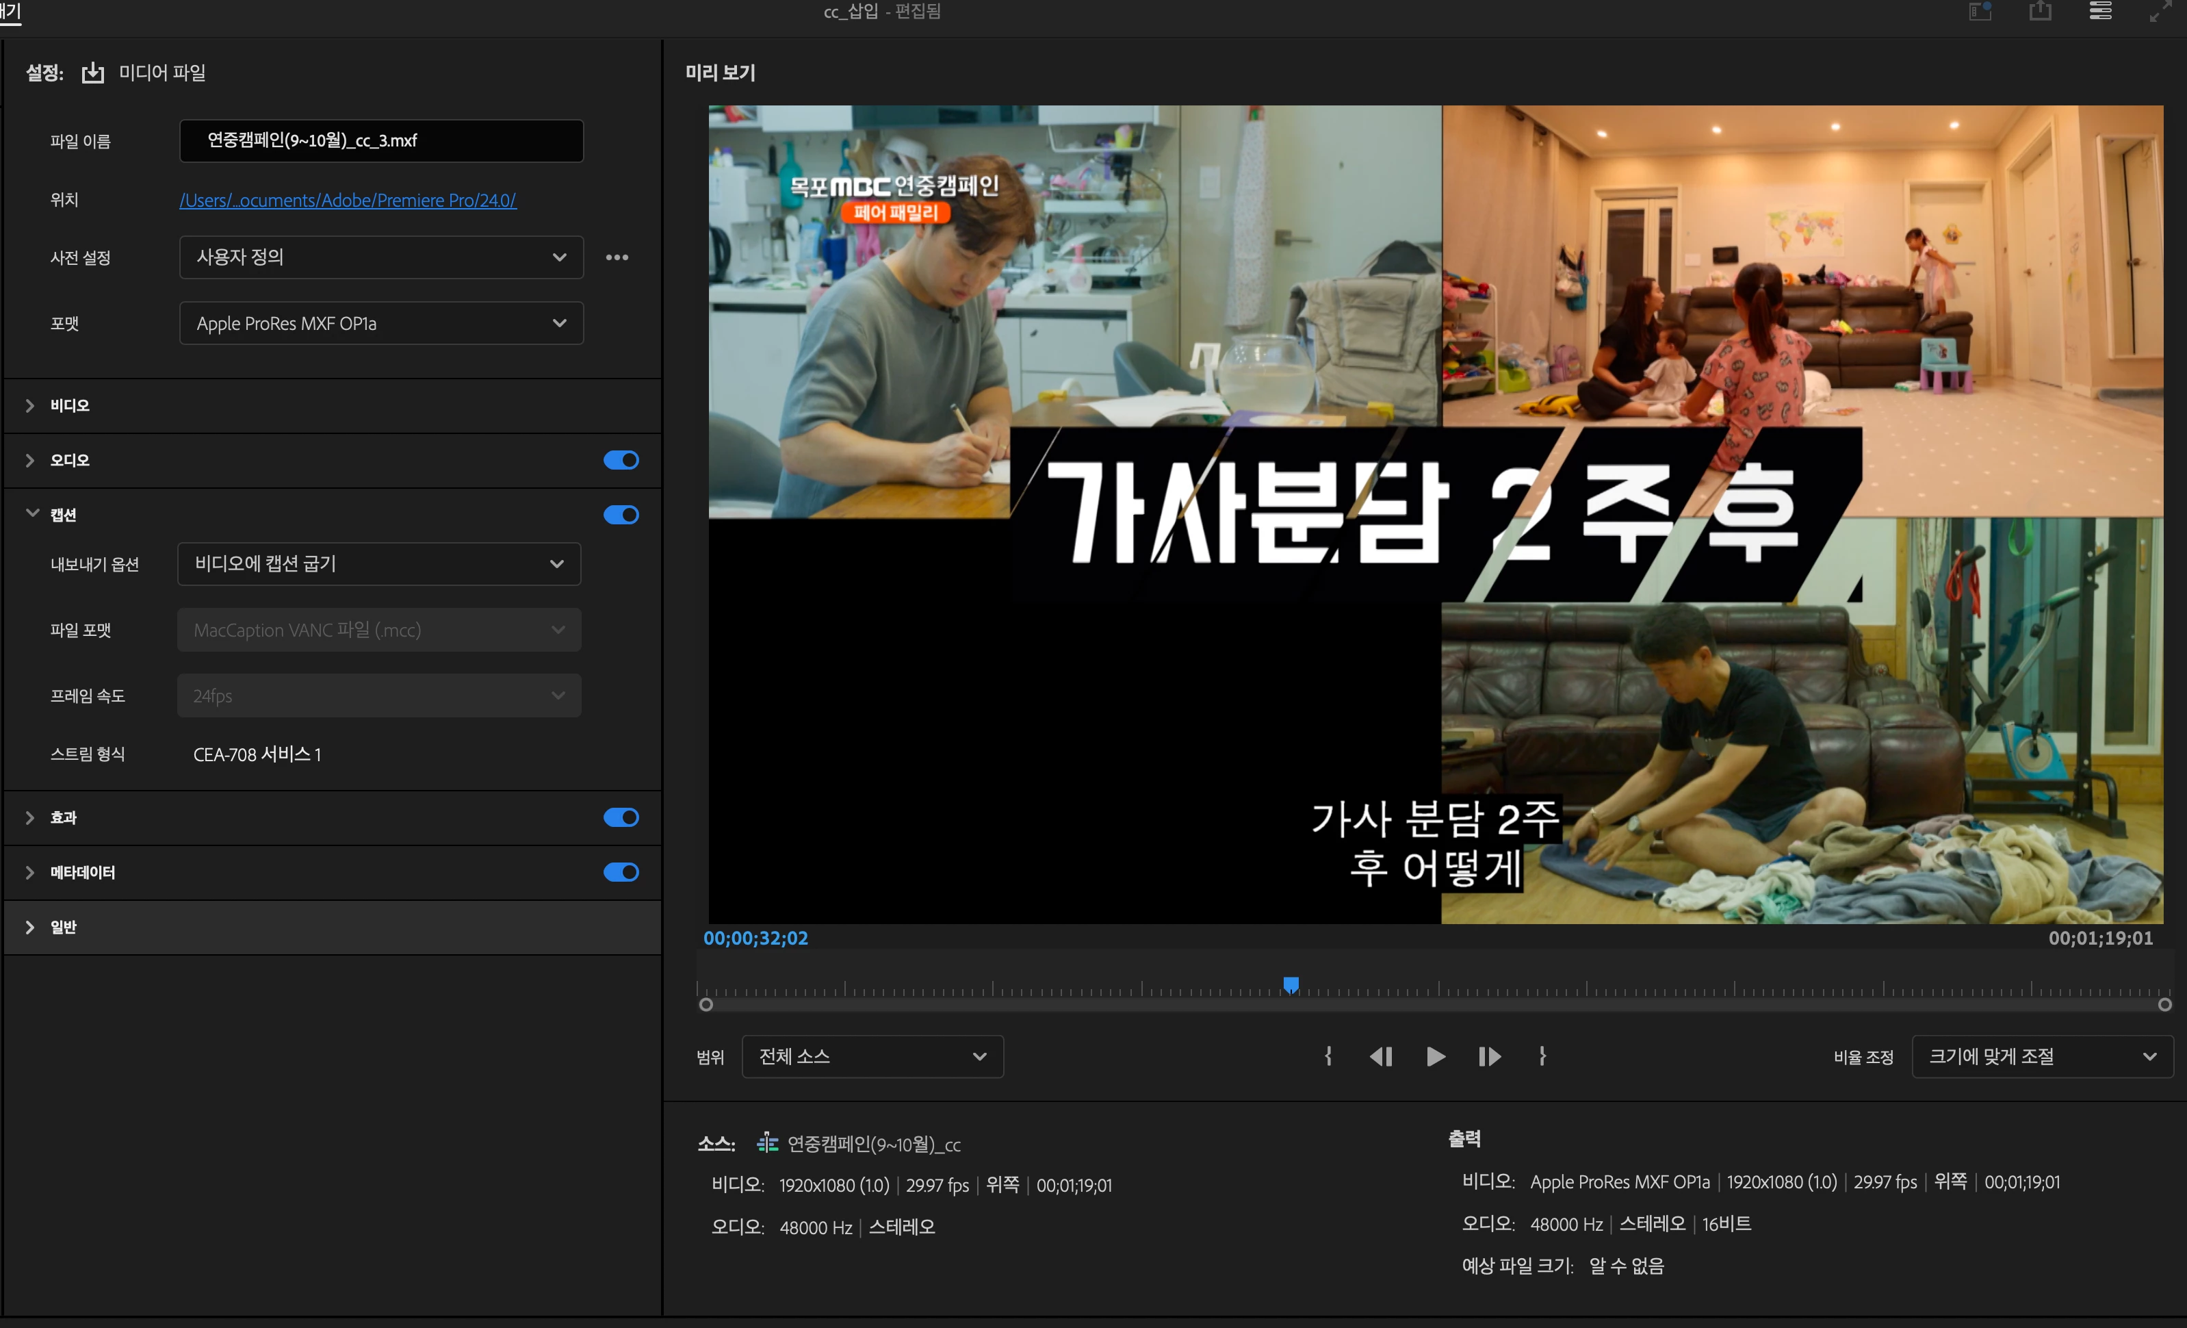The height and width of the screenshot is (1328, 2187).
Task: Turn off the 메타데이터 toggle
Action: (x=621, y=871)
